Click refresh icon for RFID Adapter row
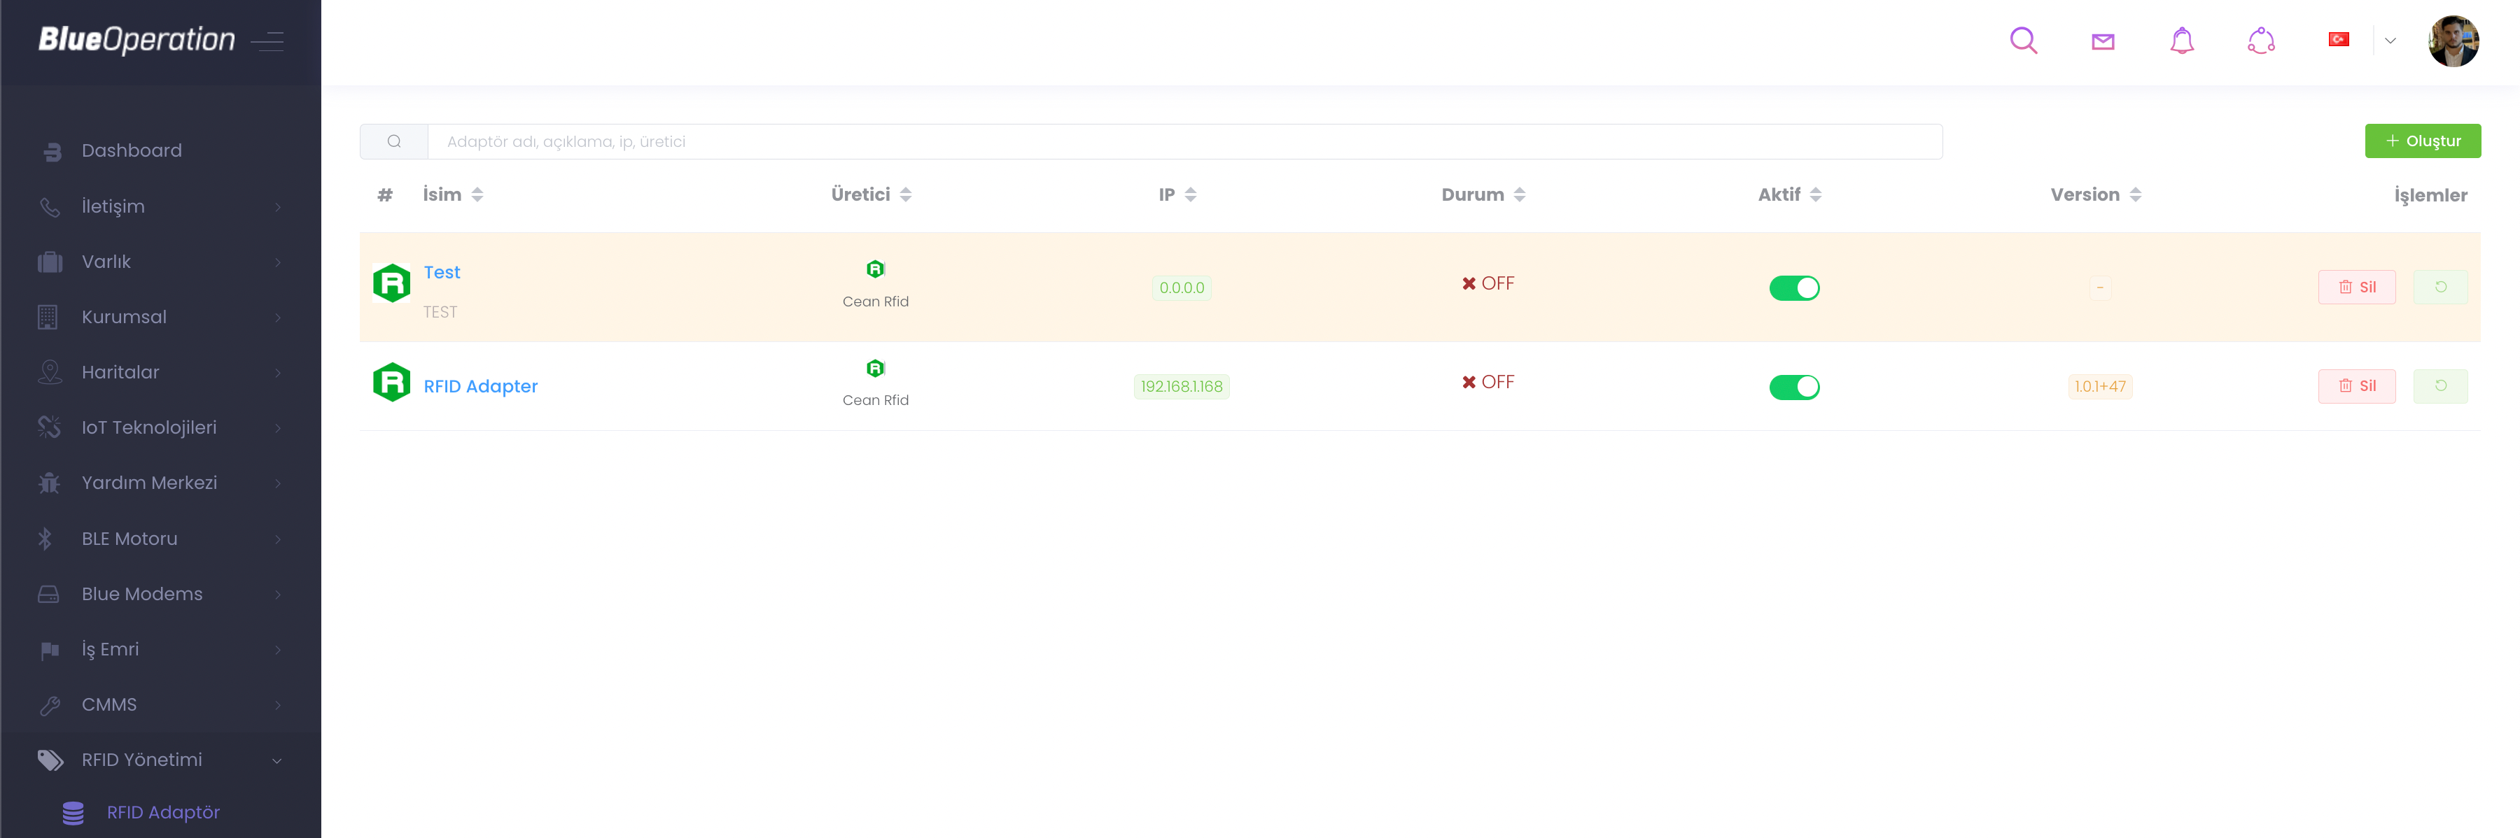The height and width of the screenshot is (838, 2520). [2439, 386]
